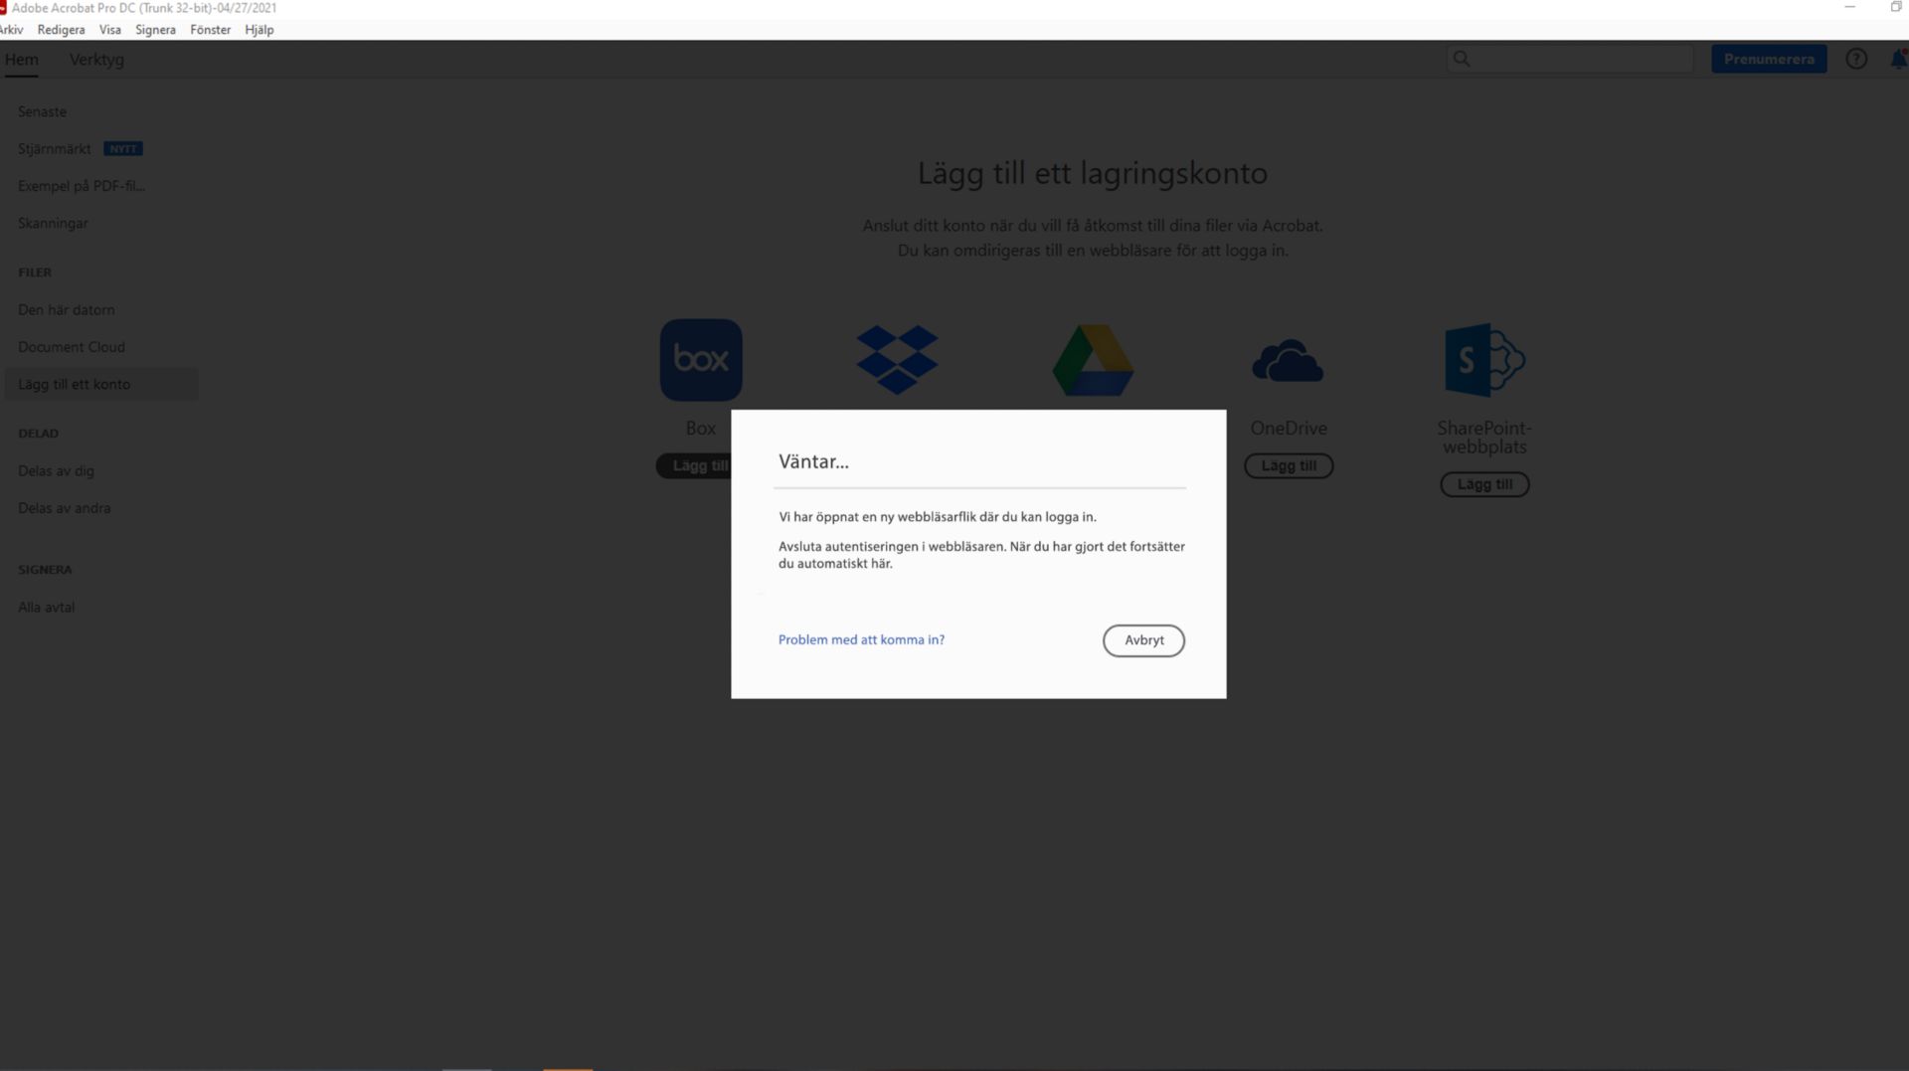Click the SharePoint-webbplats icon
The width and height of the screenshot is (1909, 1071).
pyautogui.click(x=1483, y=360)
